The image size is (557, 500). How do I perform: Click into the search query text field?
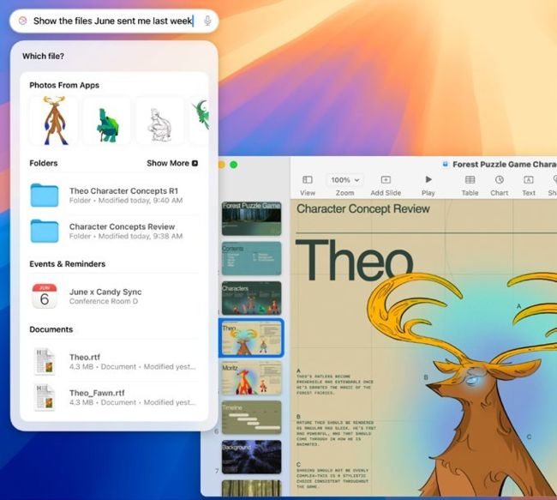click(x=111, y=21)
